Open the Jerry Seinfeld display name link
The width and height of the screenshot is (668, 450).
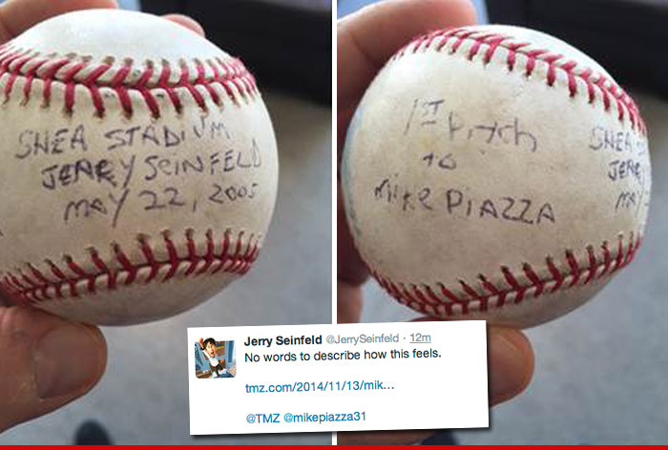(282, 340)
